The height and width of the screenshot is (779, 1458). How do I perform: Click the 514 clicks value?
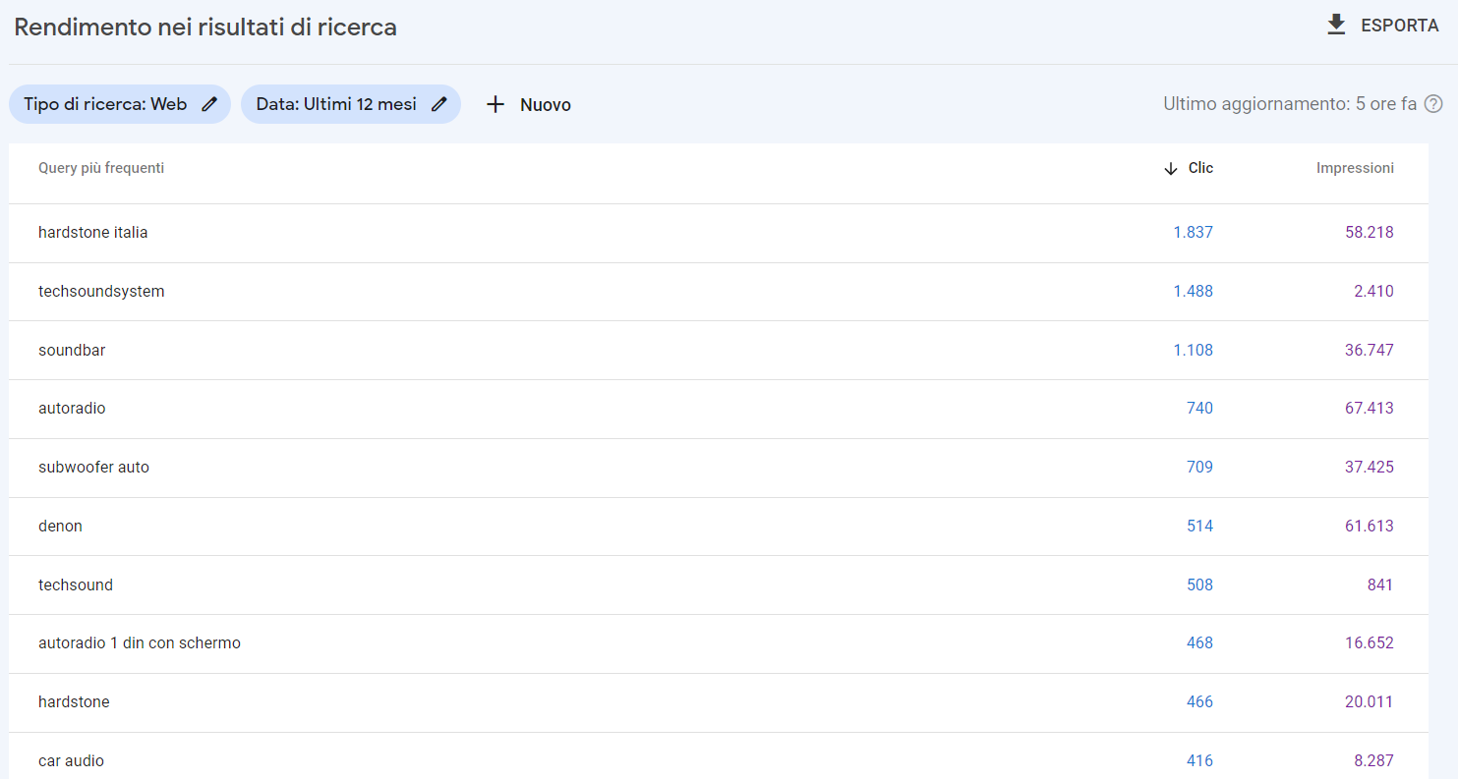[1199, 526]
